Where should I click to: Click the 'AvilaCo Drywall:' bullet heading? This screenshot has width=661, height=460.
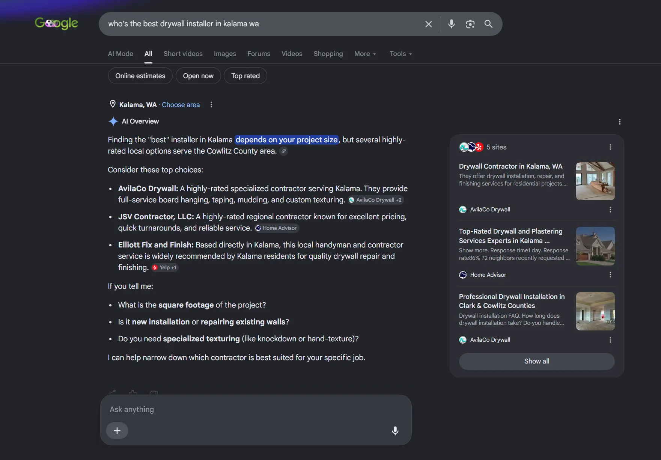(148, 189)
